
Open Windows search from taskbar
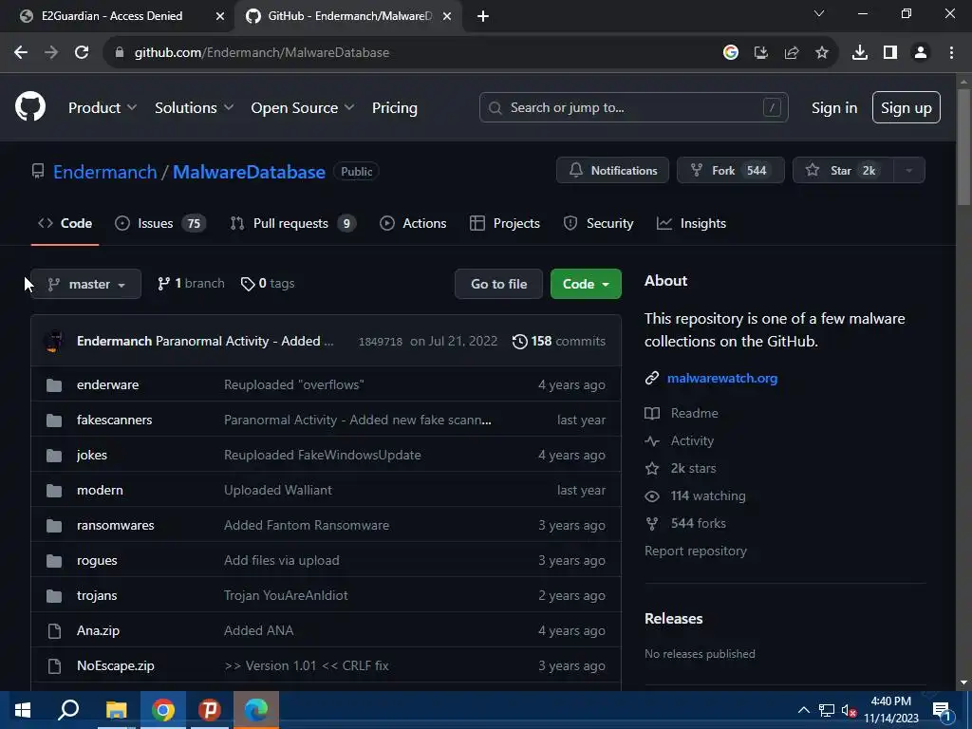click(x=68, y=710)
